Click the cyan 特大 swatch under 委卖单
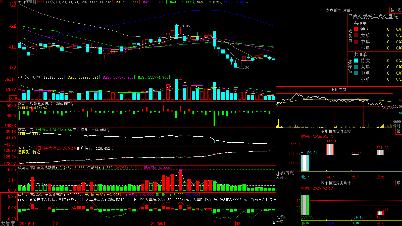This screenshot has width=402, height=226. coord(356,61)
